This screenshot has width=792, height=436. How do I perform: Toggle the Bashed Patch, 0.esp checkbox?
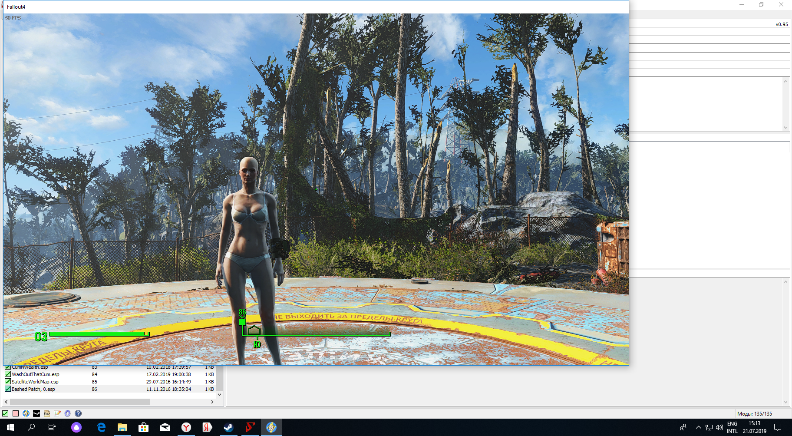click(8, 389)
